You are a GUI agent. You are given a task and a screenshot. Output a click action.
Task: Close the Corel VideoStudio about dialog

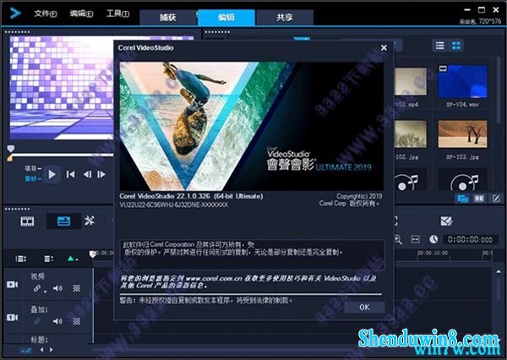coord(384,48)
